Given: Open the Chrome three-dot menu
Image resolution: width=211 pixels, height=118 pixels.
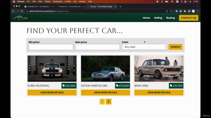Looking at the screenshot, I should coord(197,11).
